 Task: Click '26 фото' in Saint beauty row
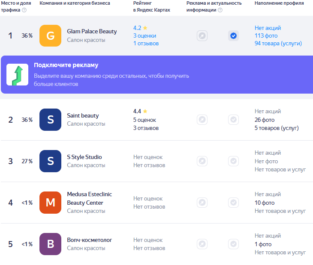click(x=265, y=120)
